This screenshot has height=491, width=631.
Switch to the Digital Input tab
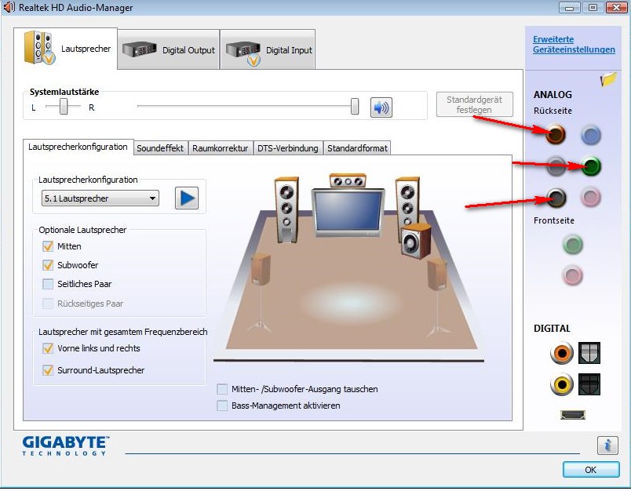click(268, 50)
